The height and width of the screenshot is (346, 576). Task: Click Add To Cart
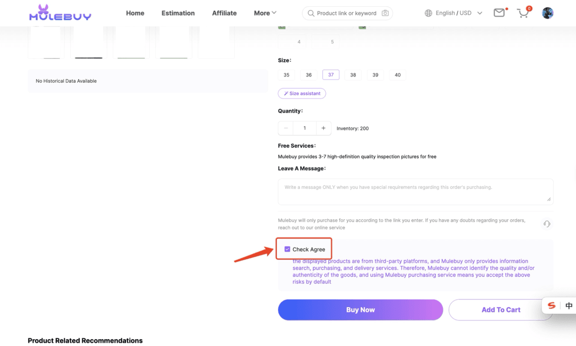click(501, 310)
